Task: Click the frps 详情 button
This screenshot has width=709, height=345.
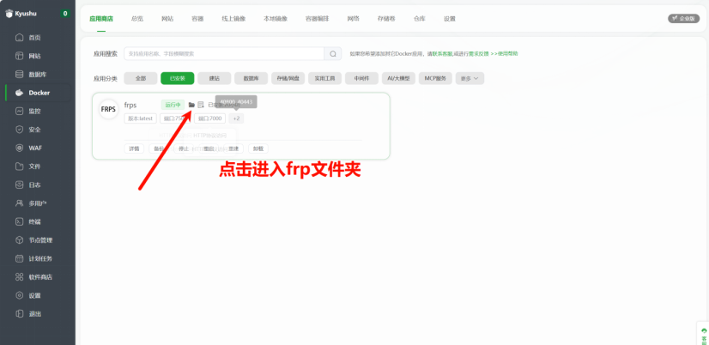Action: pyautogui.click(x=134, y=148)
